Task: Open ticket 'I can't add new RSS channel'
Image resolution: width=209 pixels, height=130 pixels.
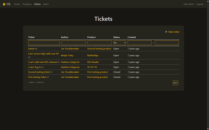Action: 42,62
